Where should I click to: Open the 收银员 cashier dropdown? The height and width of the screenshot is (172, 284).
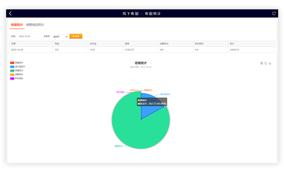(x=60, y=37)
